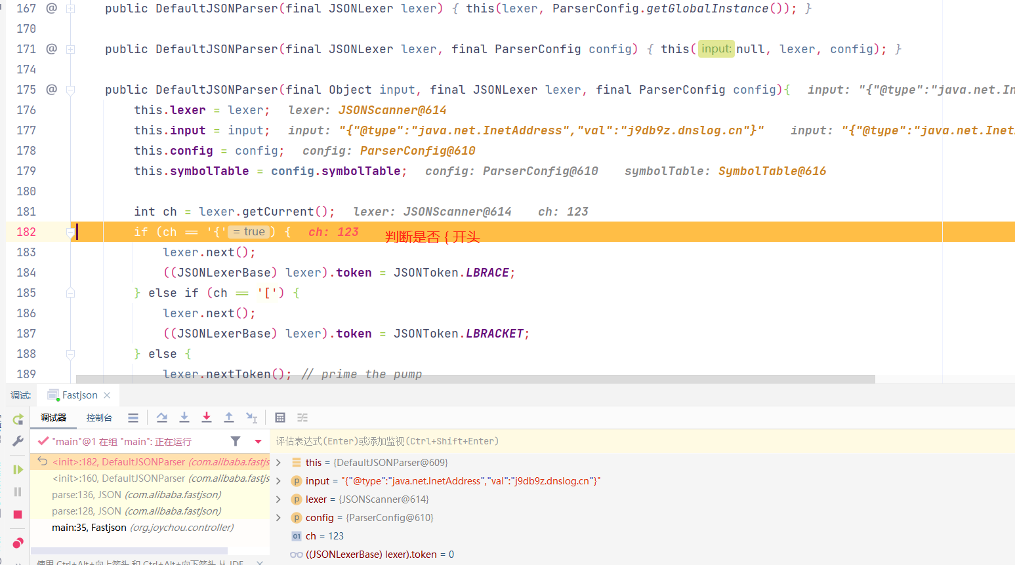Click the '= true' inline evaluation on line 182

[249, 231]
